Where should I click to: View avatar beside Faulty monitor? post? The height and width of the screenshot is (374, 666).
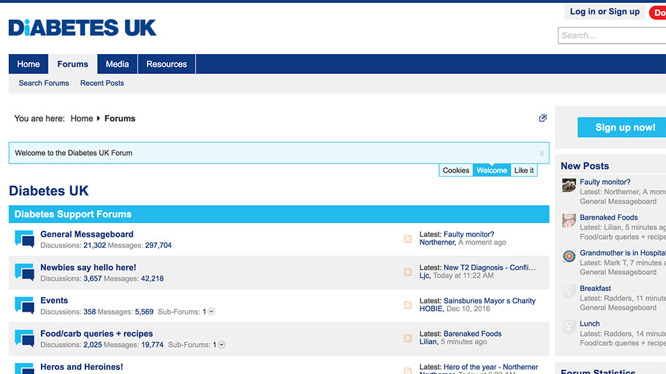click(569, 186)
